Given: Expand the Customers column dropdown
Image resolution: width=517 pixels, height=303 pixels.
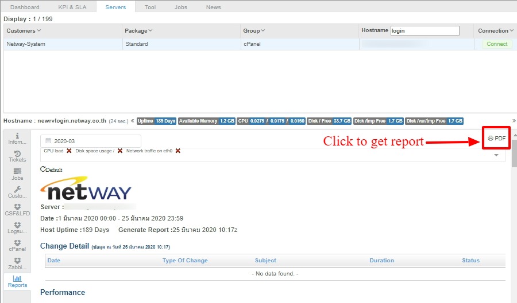Looking at the screenshot, I should [39, 31].
